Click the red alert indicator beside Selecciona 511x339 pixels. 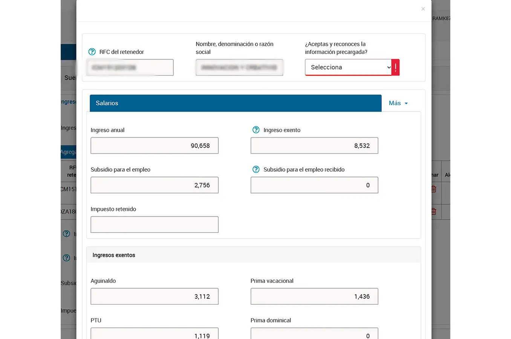[395, 67]
